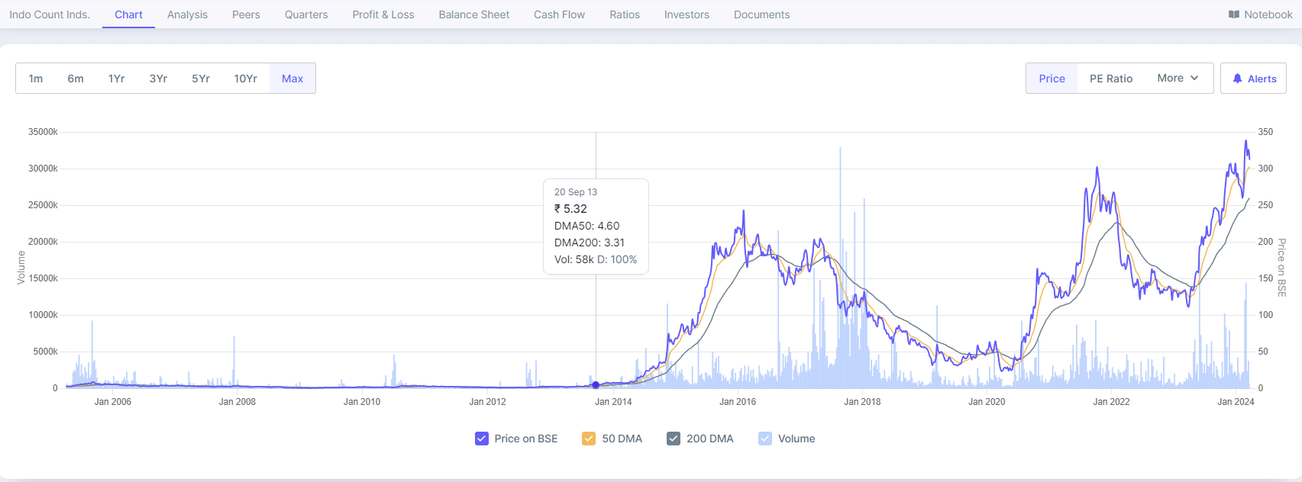Switch chart to PE Ratio view
Viewport: 1302px width, 482px height.
point(1110,79)
